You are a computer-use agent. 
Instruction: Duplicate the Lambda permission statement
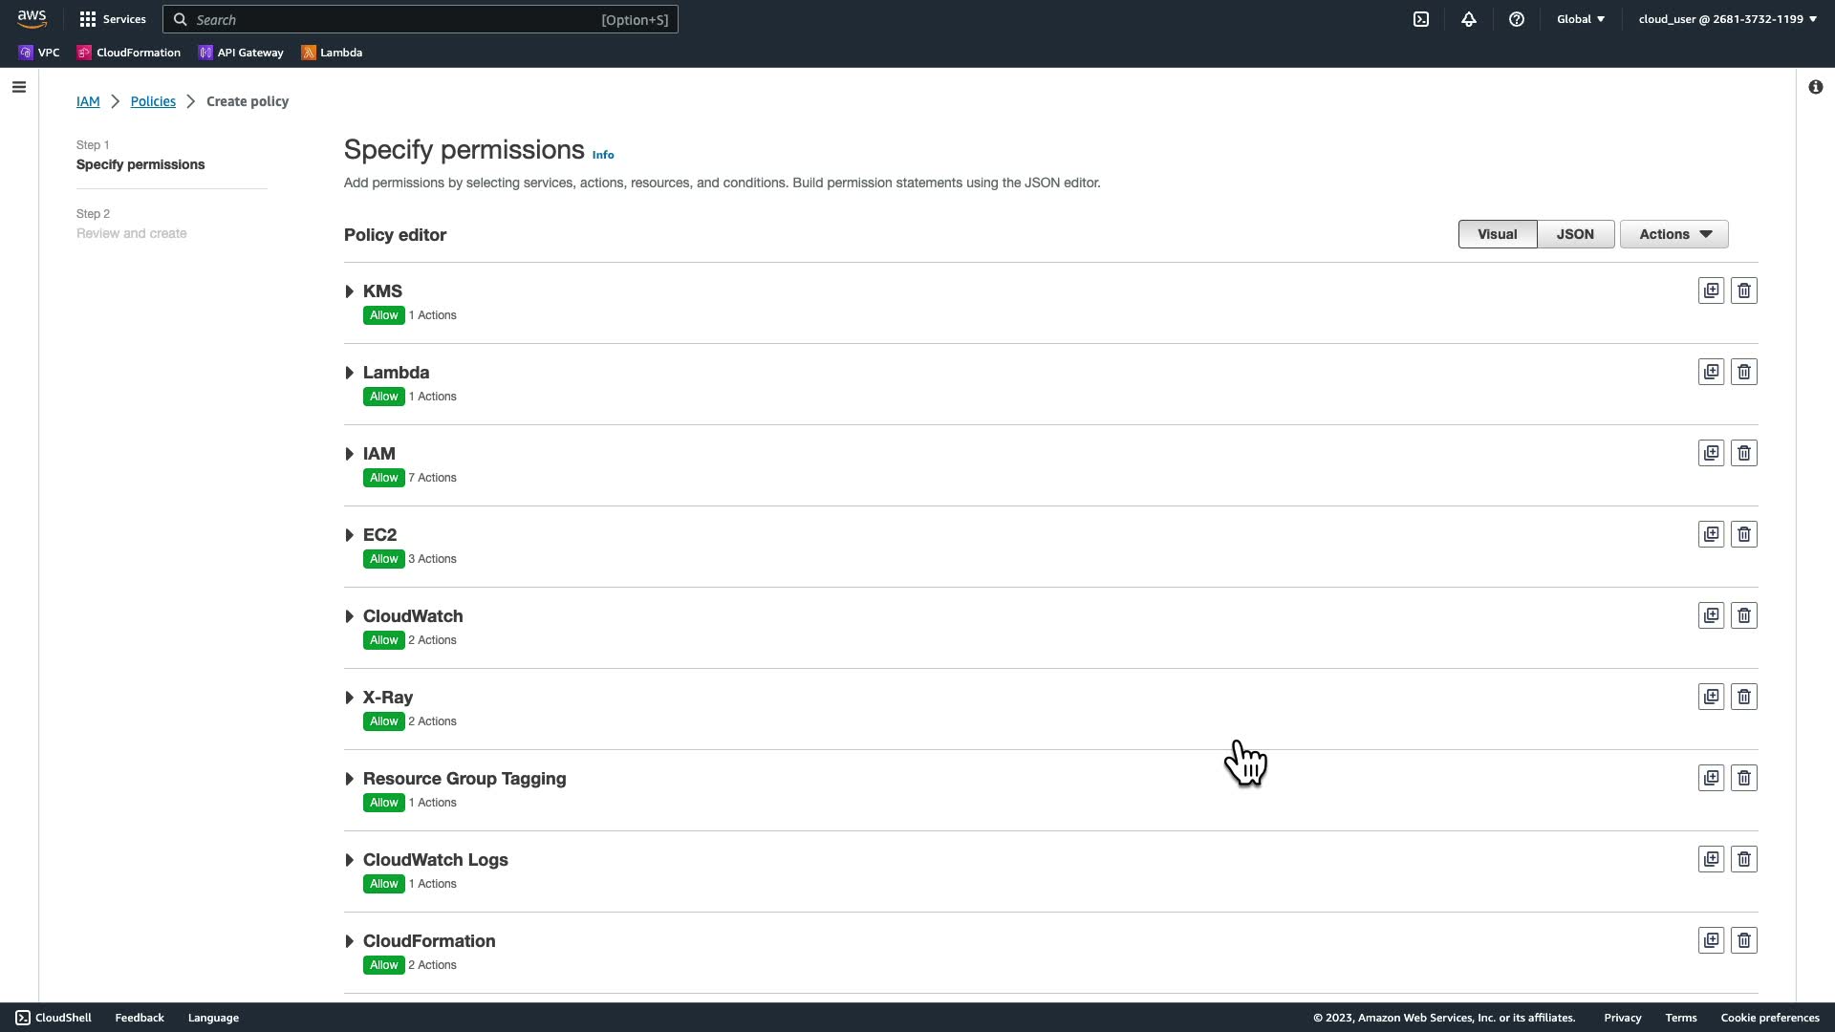pos(1711,372)
